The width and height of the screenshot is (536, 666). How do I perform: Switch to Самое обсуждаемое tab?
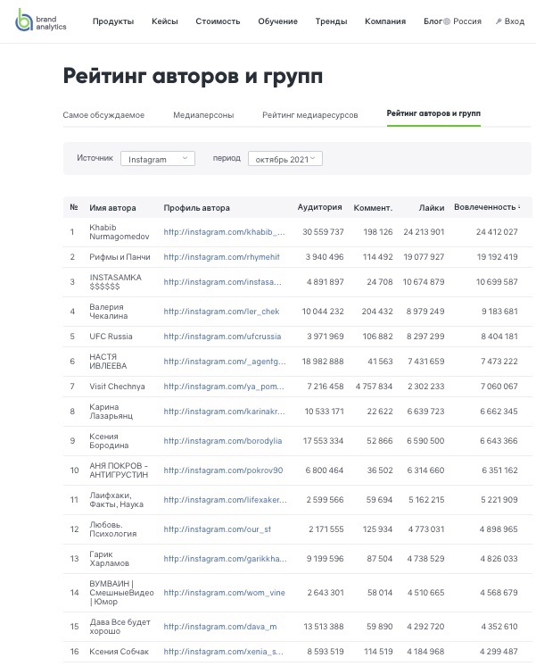(x=103, y=115)
